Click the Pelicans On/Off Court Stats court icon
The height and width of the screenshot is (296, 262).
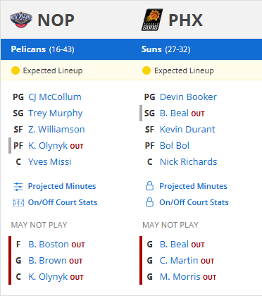click(x=18, y=202)
